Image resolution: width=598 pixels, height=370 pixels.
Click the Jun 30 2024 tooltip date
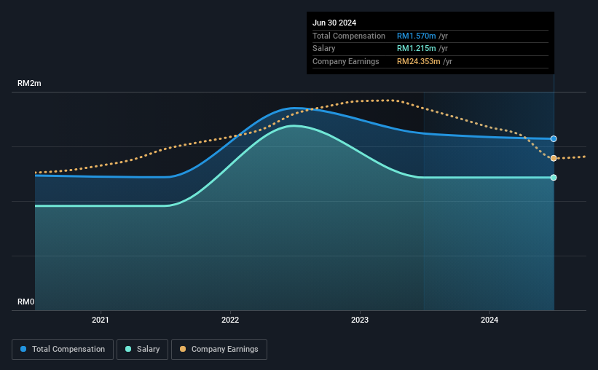click(334, 23)
